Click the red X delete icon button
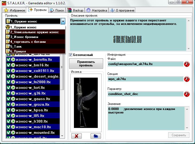The height and width of the screenshot is (144, 195). [x=77, y=136]
